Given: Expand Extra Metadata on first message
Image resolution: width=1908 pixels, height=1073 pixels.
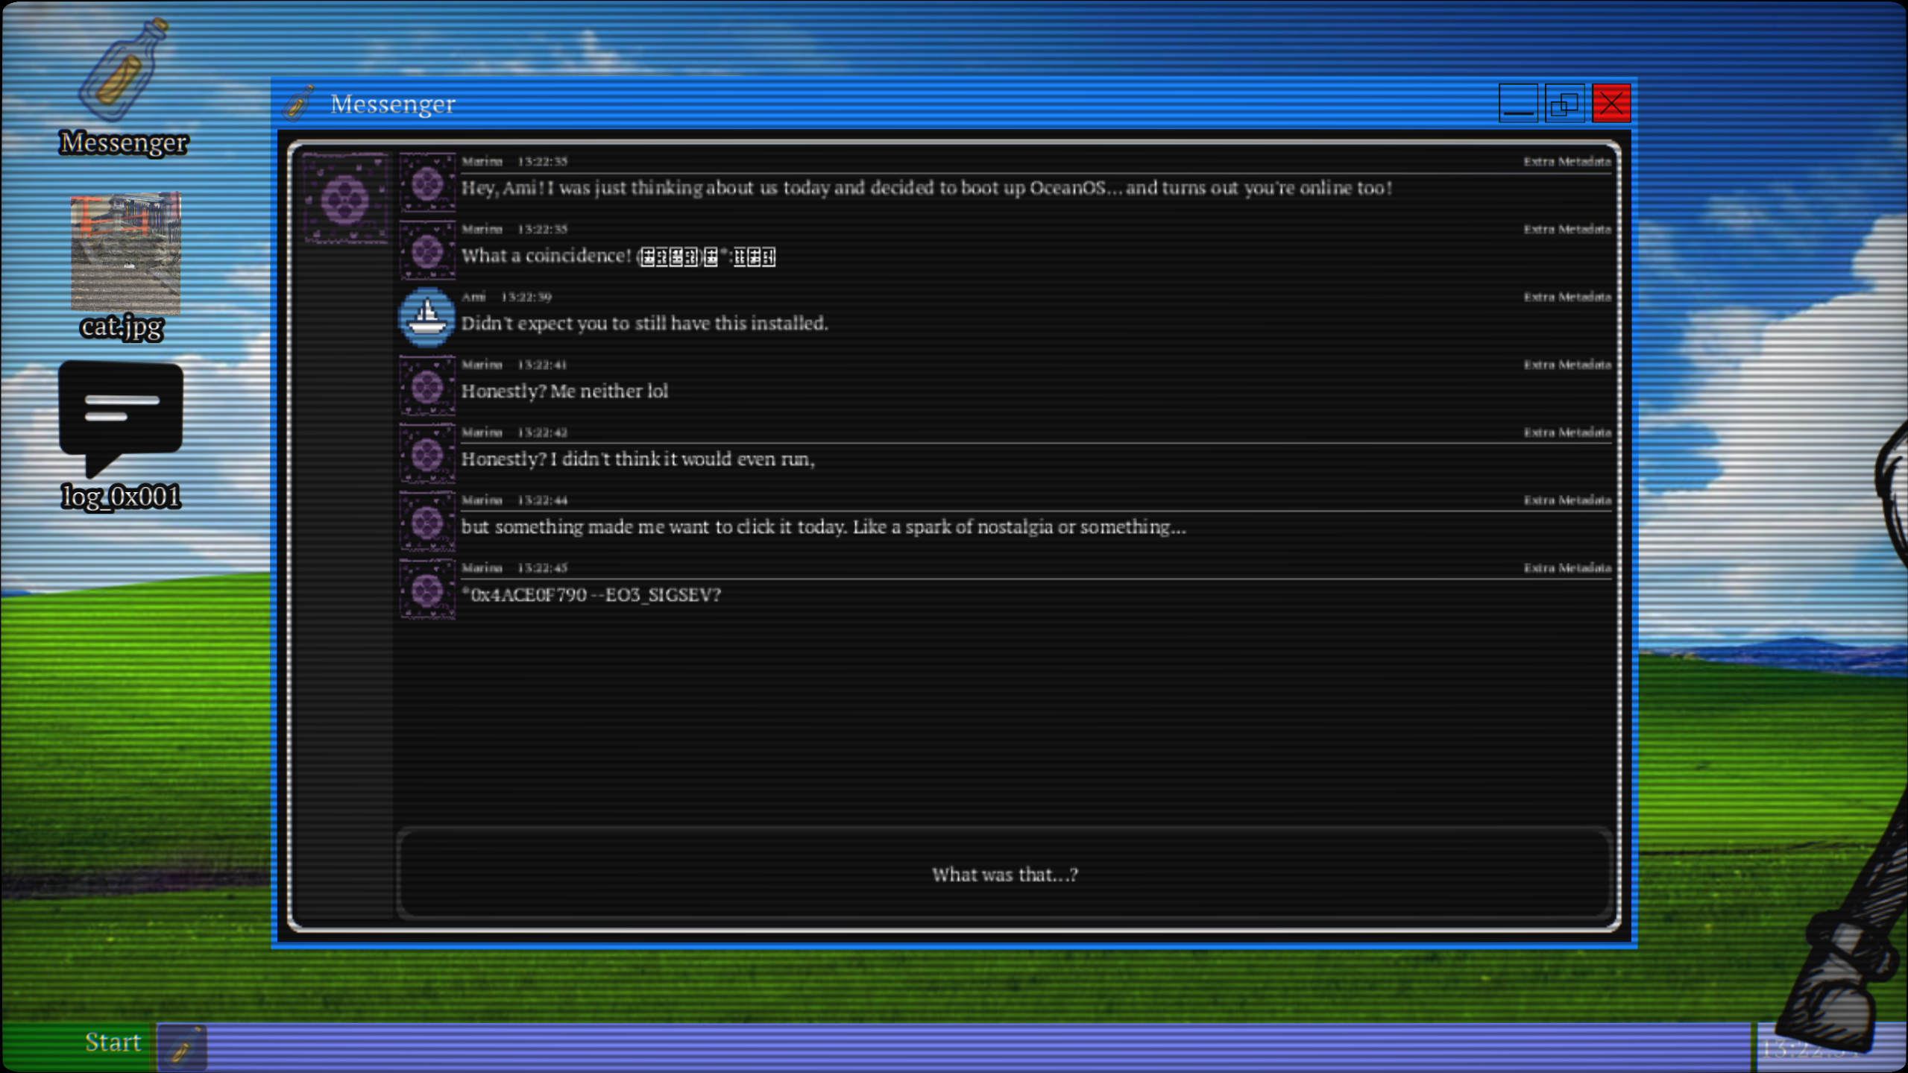Looking at the screenshot, I should coord(1567,161).
